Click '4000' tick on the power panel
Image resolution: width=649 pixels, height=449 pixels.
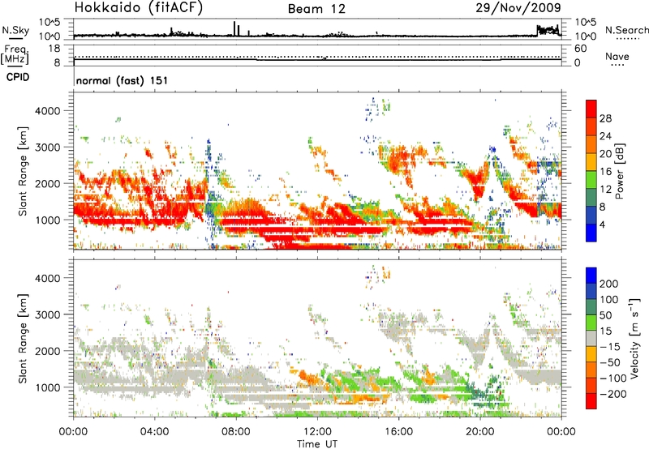tap(48, 111)
